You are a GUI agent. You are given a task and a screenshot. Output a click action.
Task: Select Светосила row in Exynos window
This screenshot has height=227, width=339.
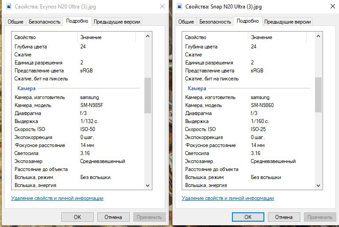pyautogui.click(x=78, y=153)
